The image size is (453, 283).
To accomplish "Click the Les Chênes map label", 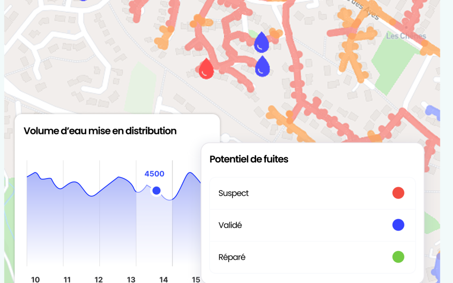I will tap(406, 36).
